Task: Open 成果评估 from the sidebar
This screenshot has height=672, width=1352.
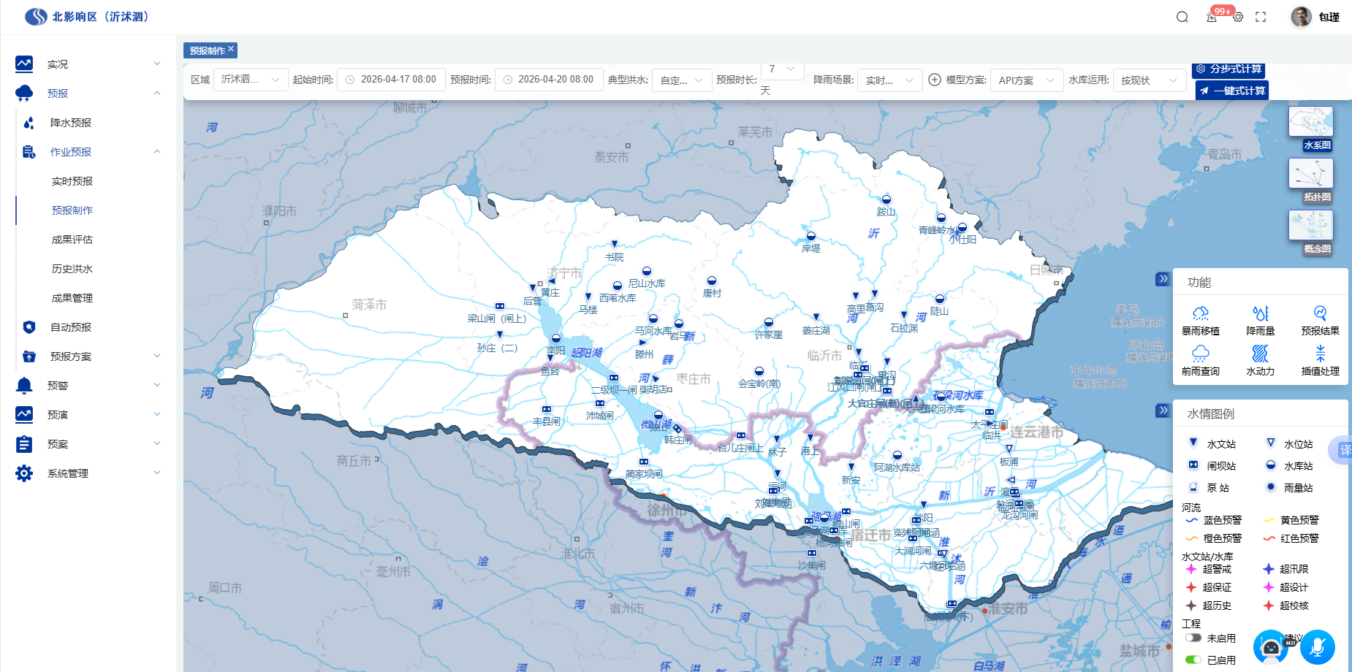Action: (x=72, y=240)
